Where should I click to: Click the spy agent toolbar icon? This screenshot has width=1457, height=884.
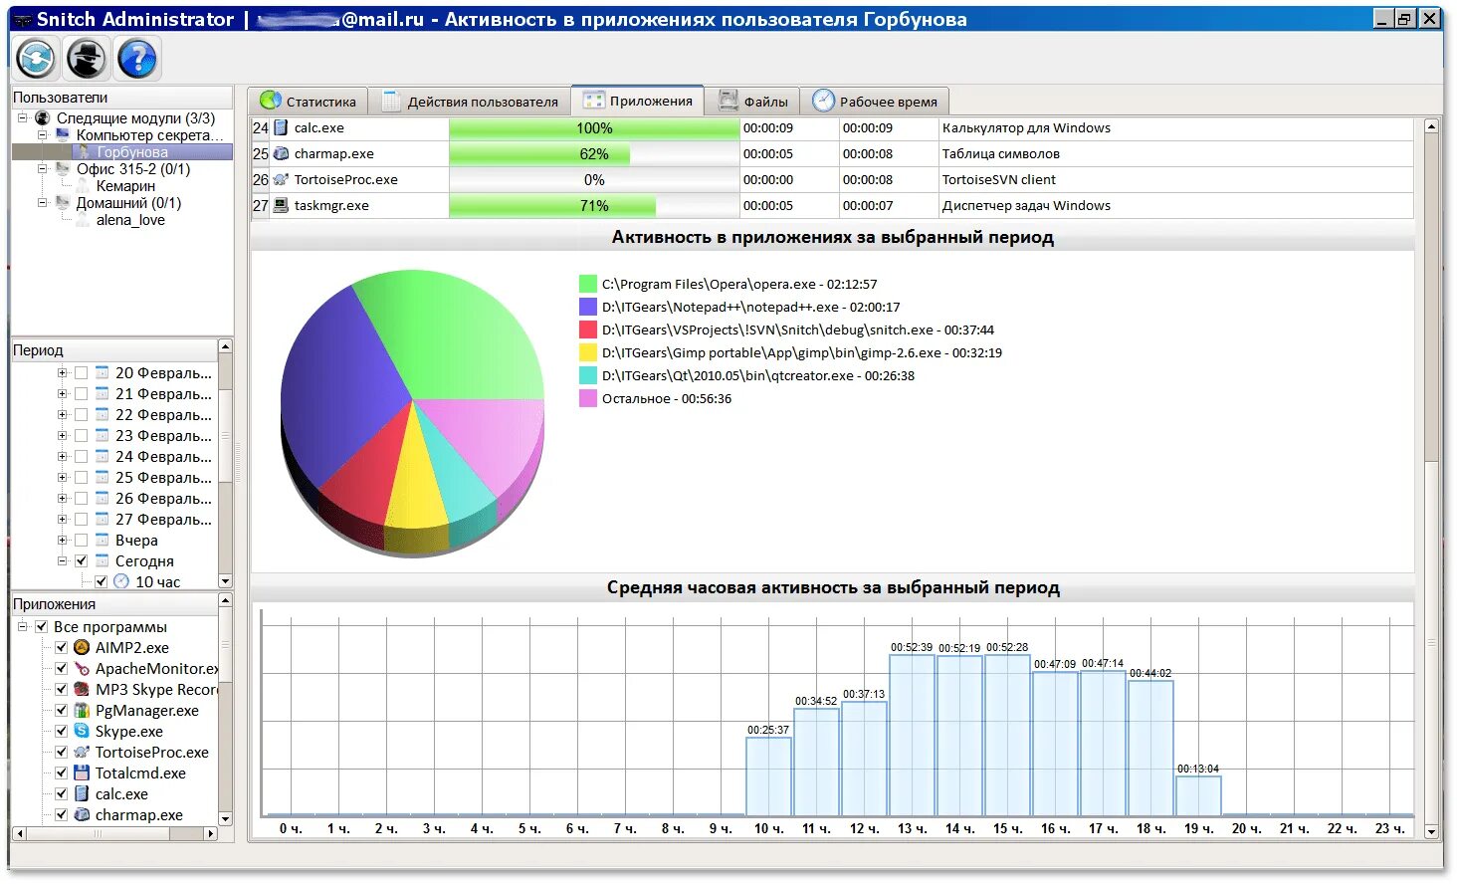pyautogui.click(x=87, y=59)
